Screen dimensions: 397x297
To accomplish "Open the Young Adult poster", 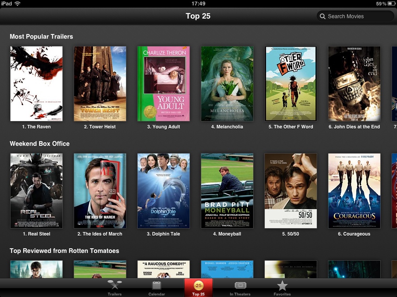I will tap(164, 84).
